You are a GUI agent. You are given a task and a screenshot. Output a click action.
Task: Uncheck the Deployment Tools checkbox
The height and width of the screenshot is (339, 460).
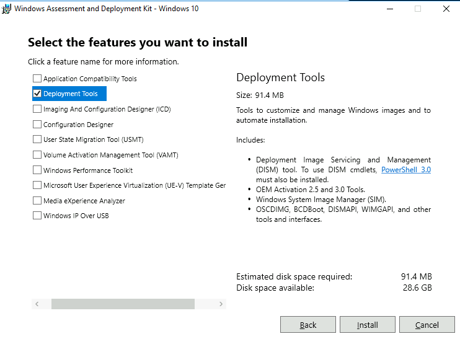37,94
